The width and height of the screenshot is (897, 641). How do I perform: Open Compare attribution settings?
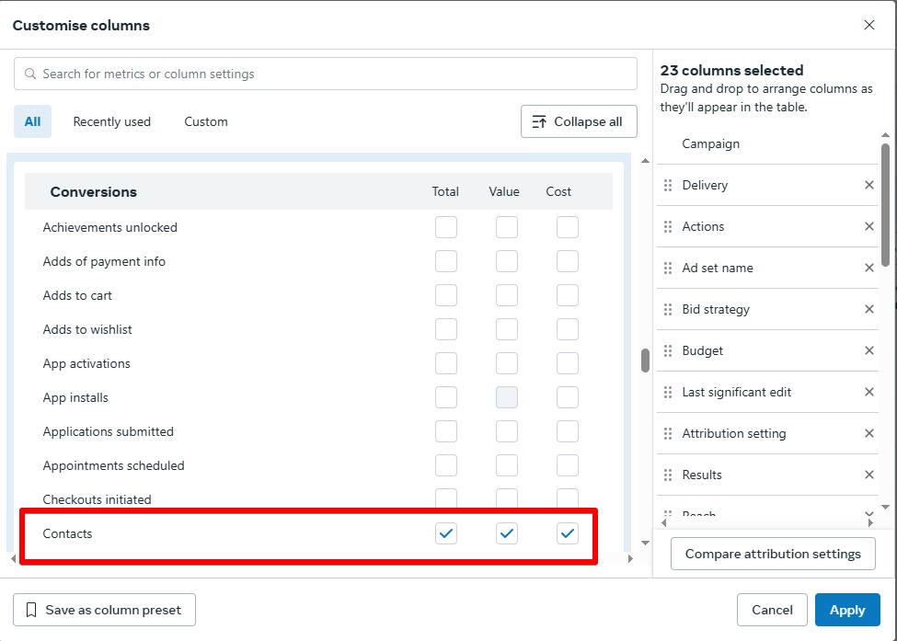tap(773, 554)
